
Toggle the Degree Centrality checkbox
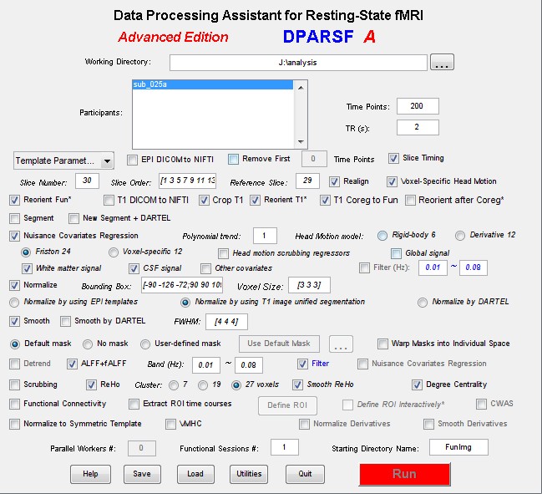417,385
